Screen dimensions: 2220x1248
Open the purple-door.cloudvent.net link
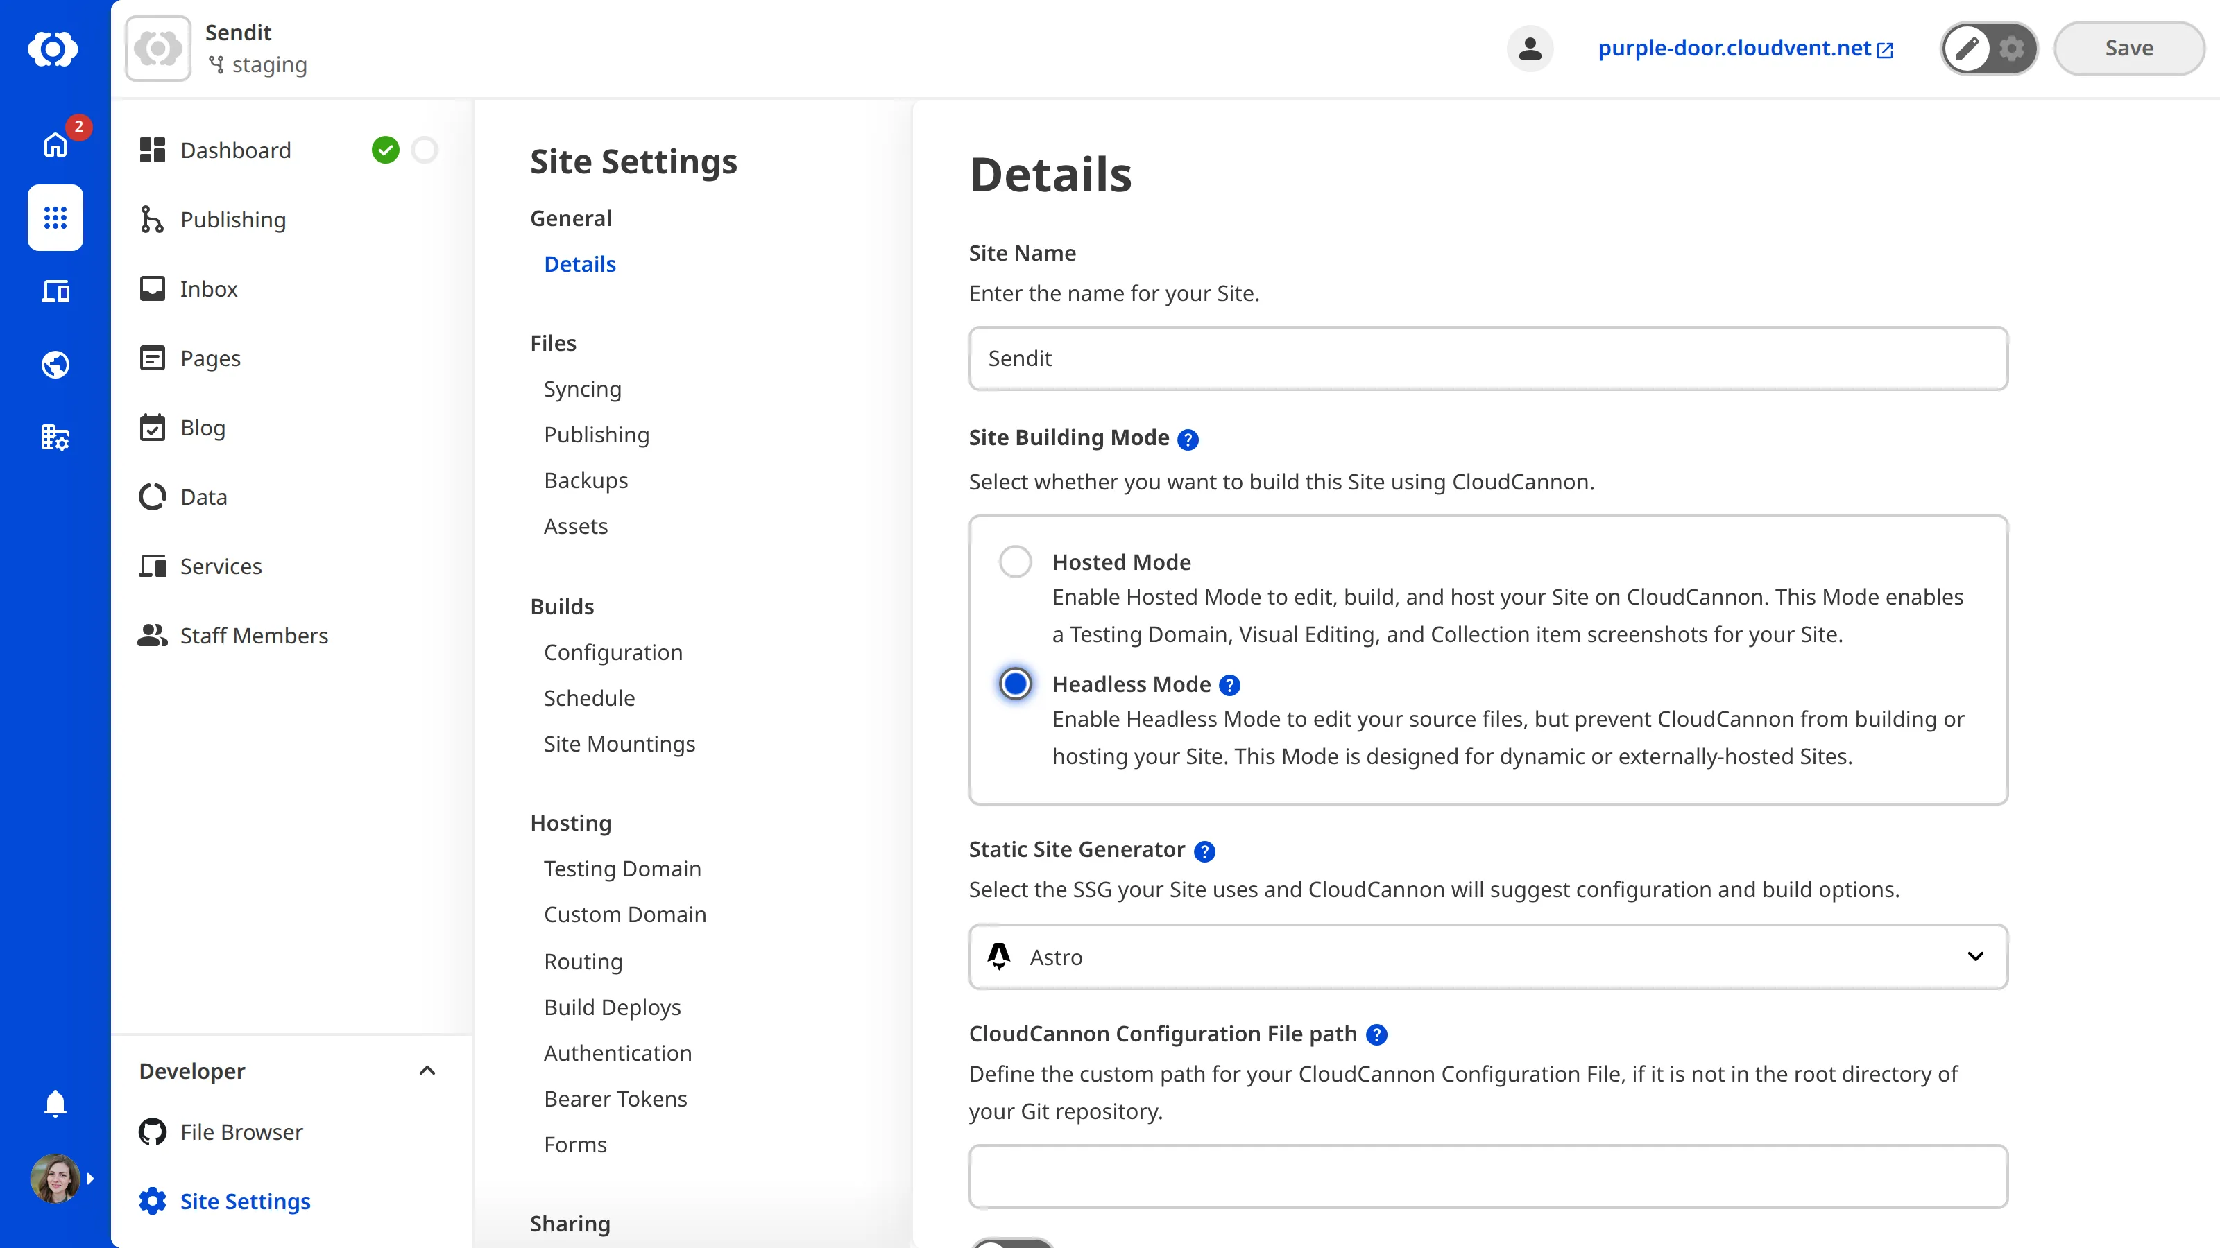coord(1735,49)
